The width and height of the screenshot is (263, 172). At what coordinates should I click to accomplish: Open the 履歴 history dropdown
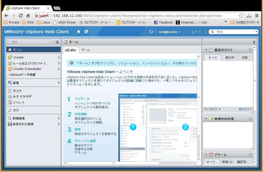50,42
